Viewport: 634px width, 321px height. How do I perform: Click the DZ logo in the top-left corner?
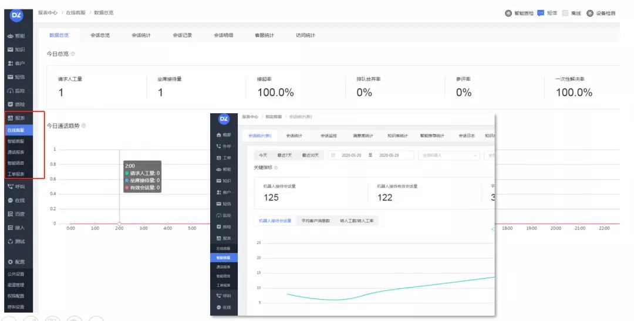[x=16, y=13]
